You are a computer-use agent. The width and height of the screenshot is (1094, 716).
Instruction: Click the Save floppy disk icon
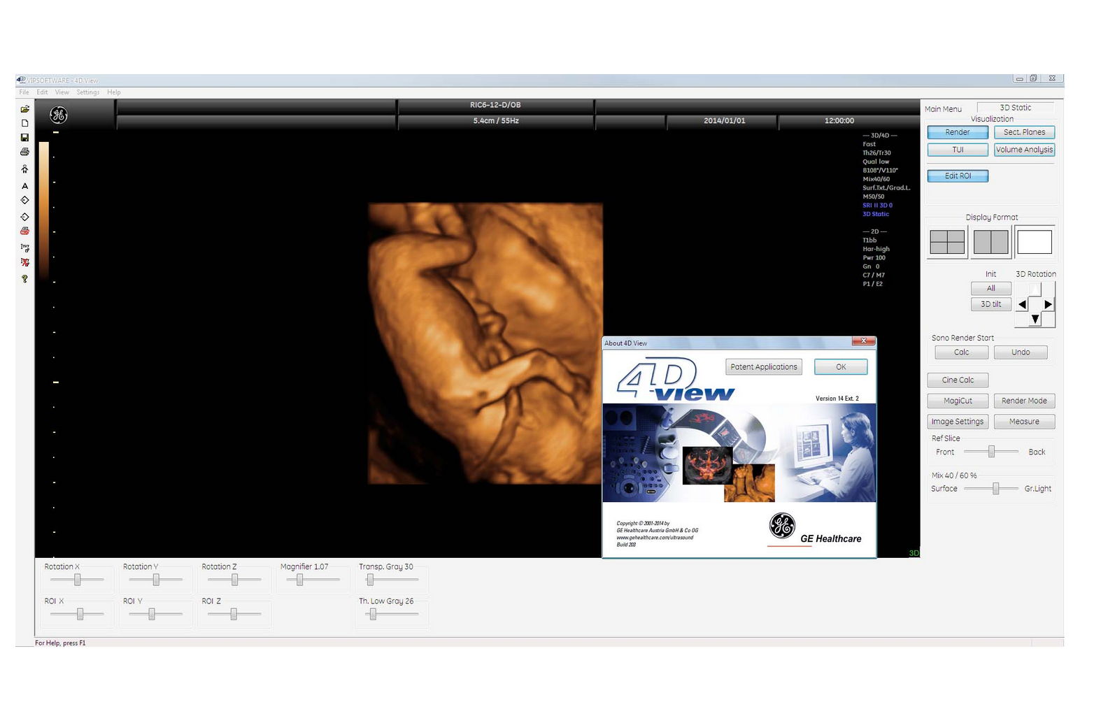[x=24, y=138]
